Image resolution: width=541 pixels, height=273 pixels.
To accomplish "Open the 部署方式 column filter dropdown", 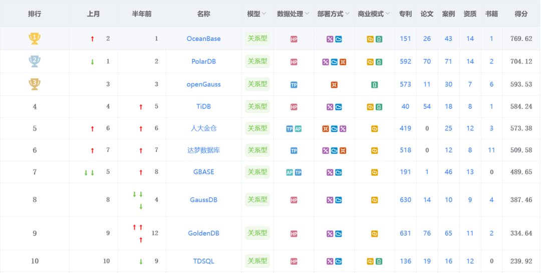I will (347, 14).
